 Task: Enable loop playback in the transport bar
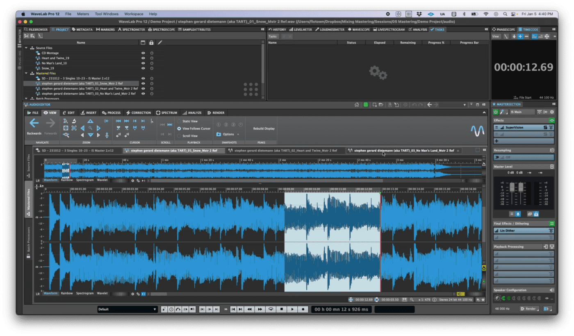[x=271, y=309]
